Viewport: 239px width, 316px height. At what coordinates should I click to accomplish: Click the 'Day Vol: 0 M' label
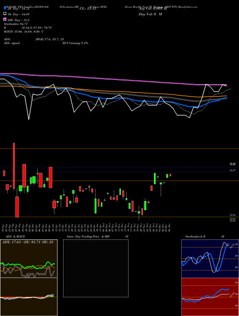[150, 14]
